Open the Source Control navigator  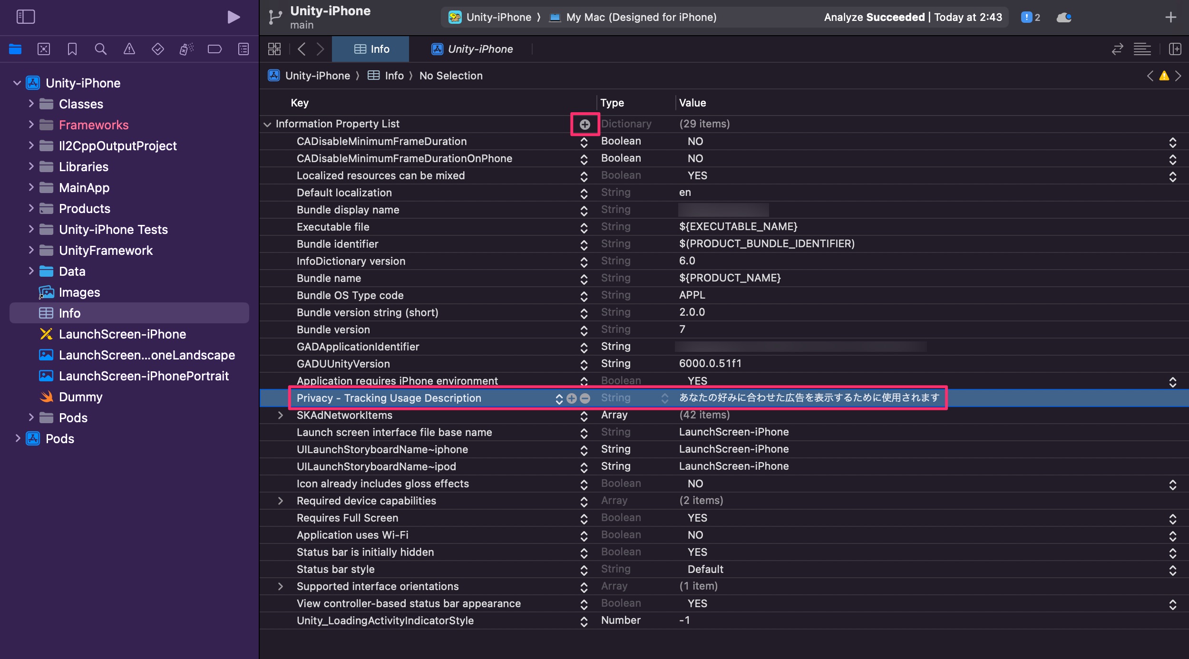(44, 49)
